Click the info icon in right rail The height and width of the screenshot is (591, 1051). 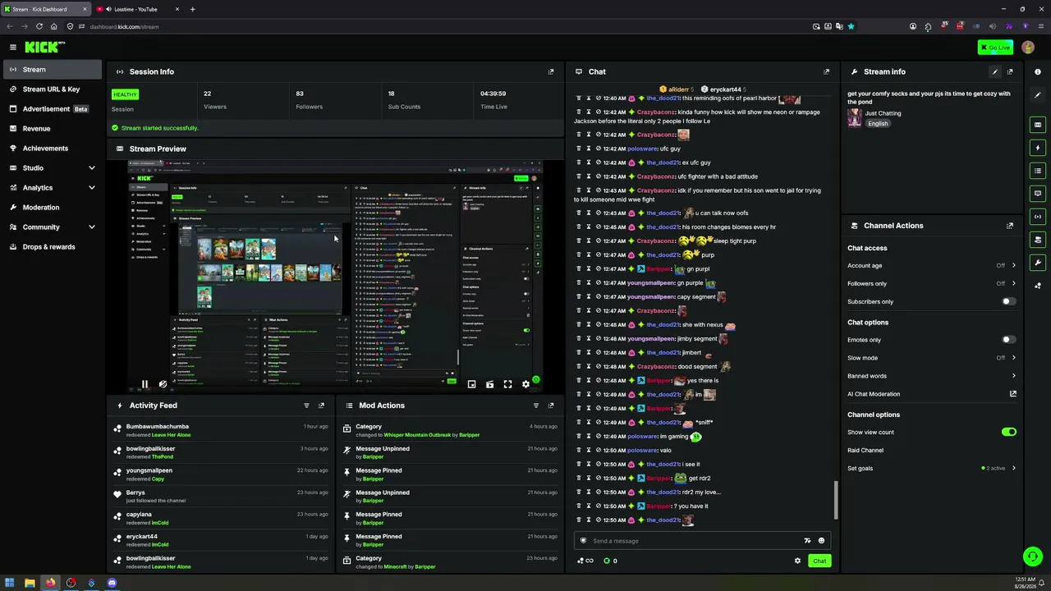(1038, 72)
